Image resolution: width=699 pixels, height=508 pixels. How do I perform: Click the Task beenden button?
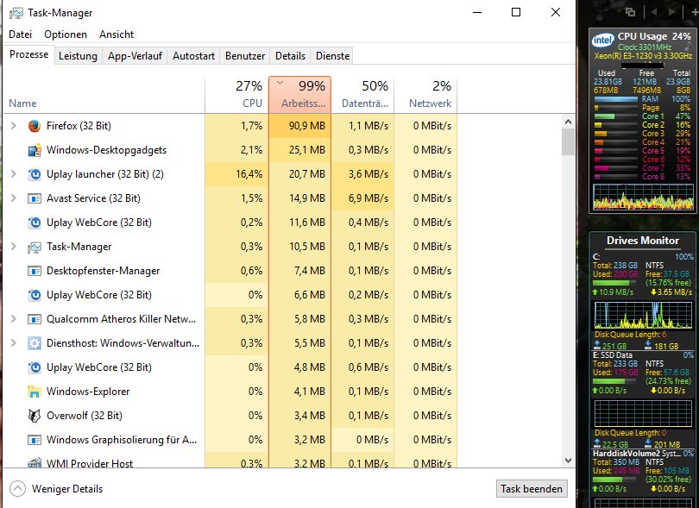pyautogui.click(x=532, y=489)
